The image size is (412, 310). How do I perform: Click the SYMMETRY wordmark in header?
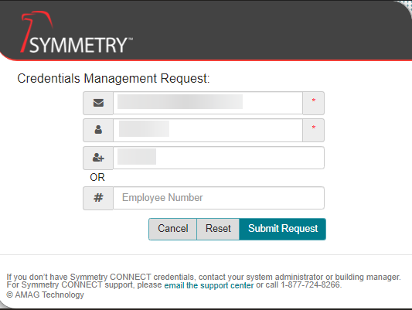click(81, 45)
